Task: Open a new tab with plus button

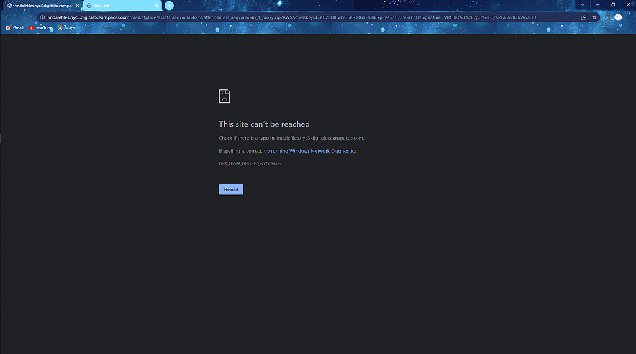Action: click(169, 6)
